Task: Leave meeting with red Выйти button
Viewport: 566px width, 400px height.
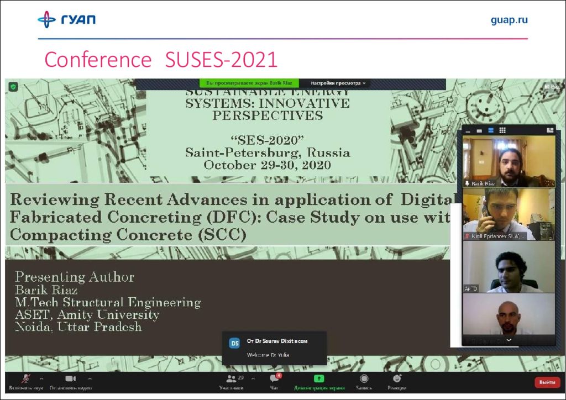Action: click(547, 382)
